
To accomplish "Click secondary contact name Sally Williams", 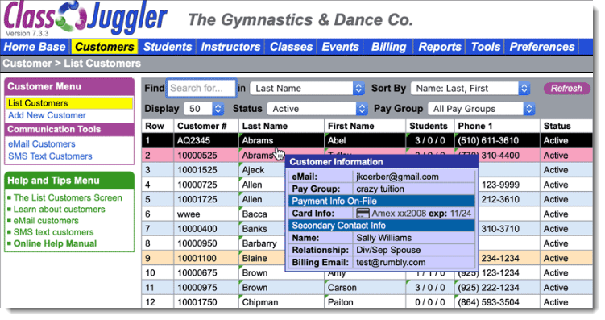I will [383, 238].
